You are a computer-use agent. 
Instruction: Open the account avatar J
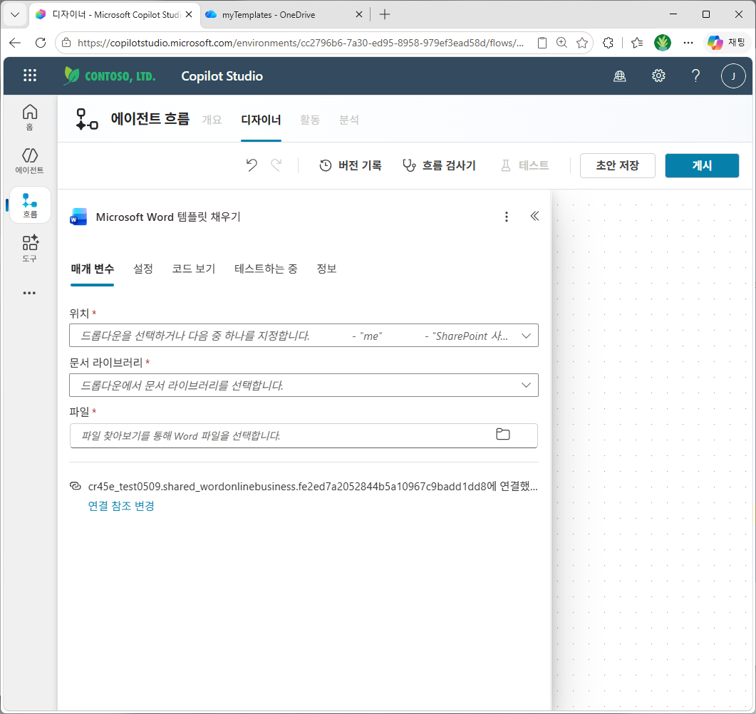[x=733, y=76]
